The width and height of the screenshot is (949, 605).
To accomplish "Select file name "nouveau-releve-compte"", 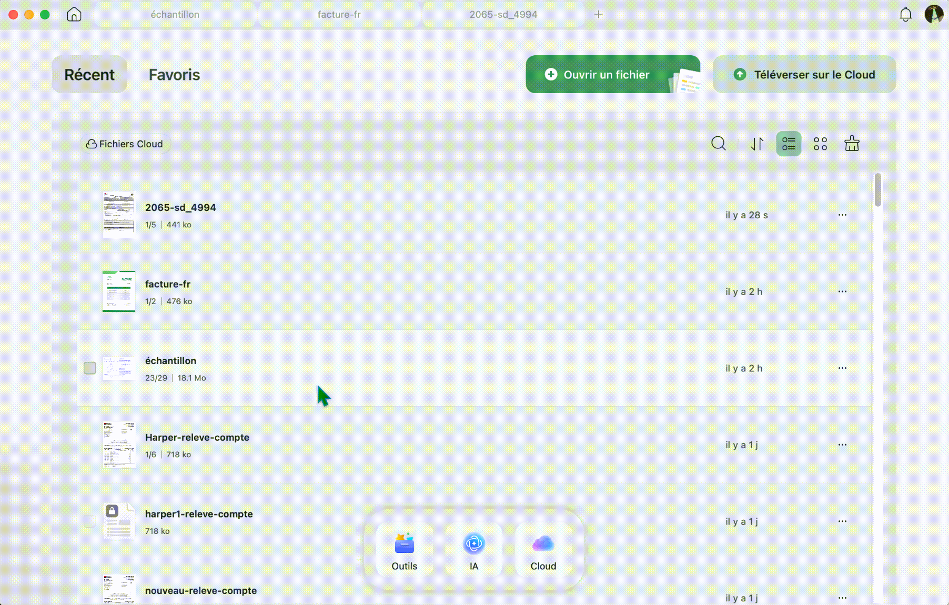I will click(x=201, y=590).
